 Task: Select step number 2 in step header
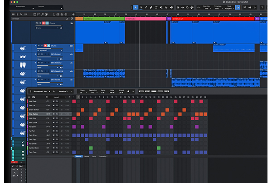[x=78, y=97]
